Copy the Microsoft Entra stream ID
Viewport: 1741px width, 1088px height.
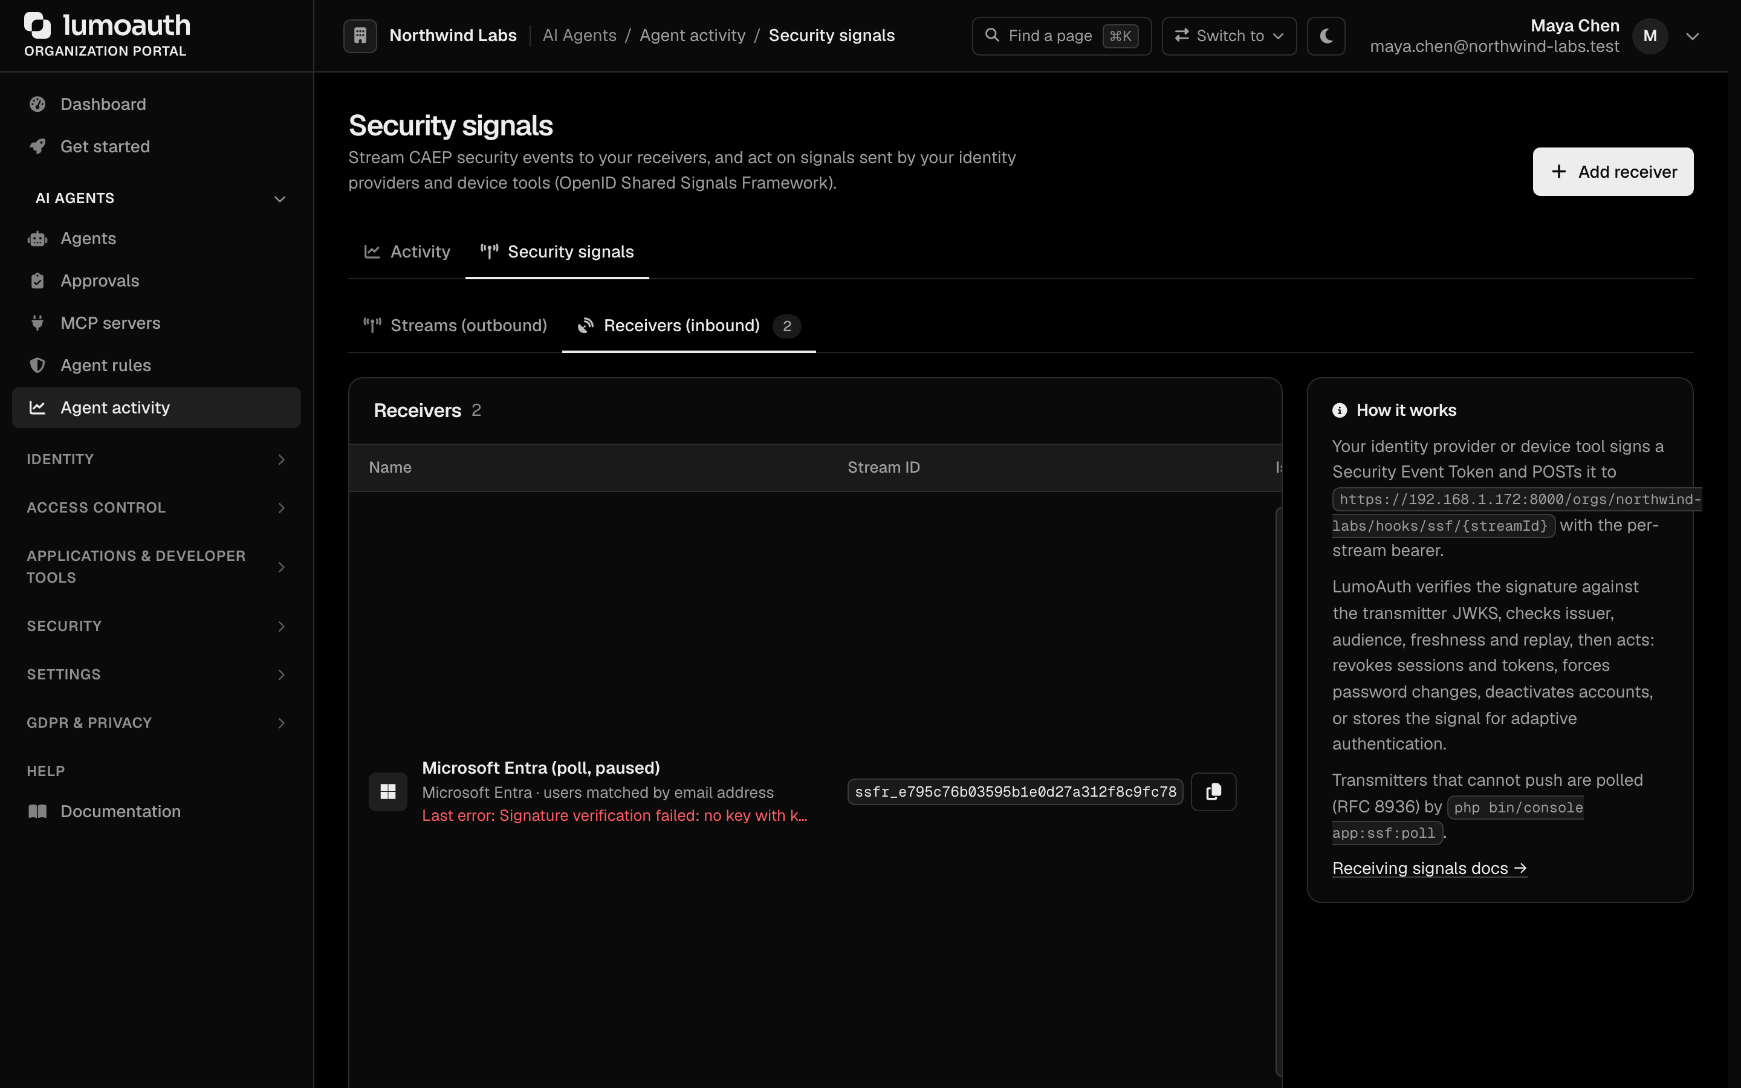tap(1213, 792)
